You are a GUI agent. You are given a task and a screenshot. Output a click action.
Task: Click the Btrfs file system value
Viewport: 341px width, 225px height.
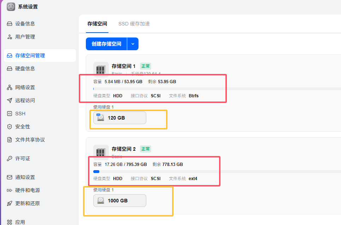click(x=194, y=96)
